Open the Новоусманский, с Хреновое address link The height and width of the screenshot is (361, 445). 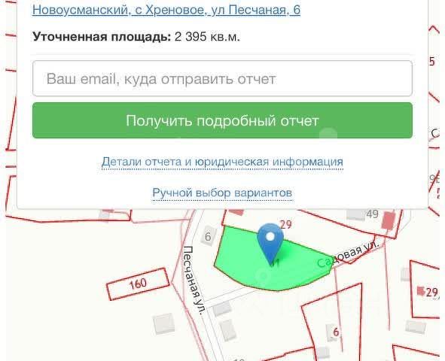coord(166,10)
